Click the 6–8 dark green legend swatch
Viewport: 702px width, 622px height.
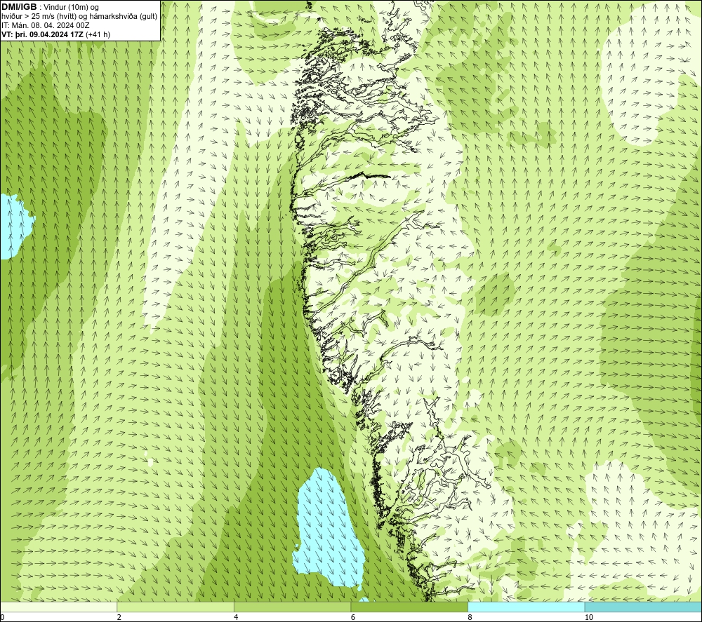click(409, 607)
